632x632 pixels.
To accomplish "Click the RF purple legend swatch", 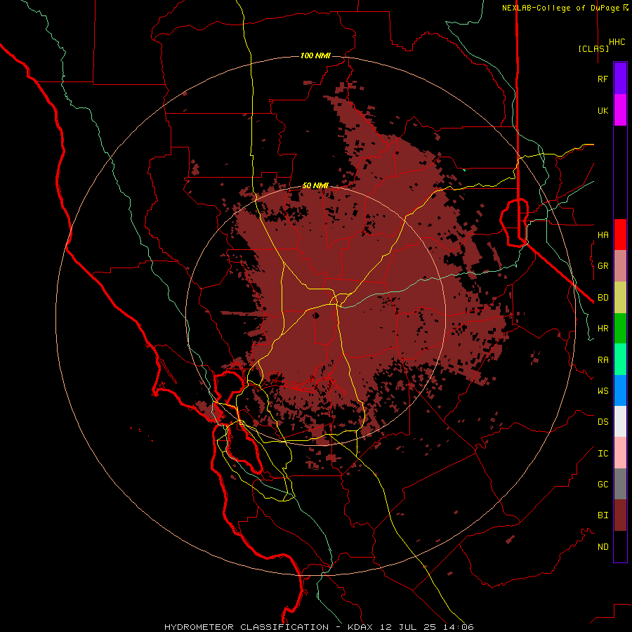I will pos(620,79).
